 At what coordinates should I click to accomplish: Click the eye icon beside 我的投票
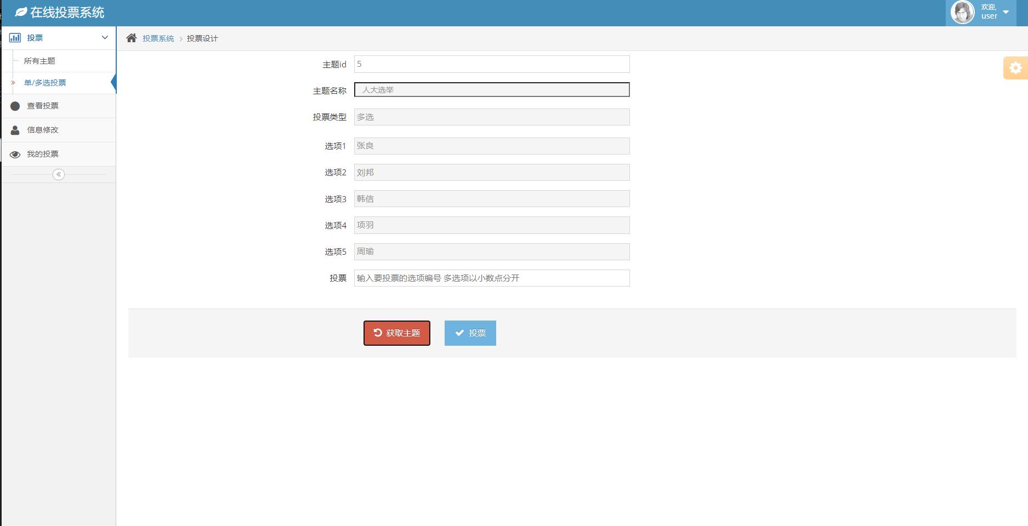[x=15, y=153]
